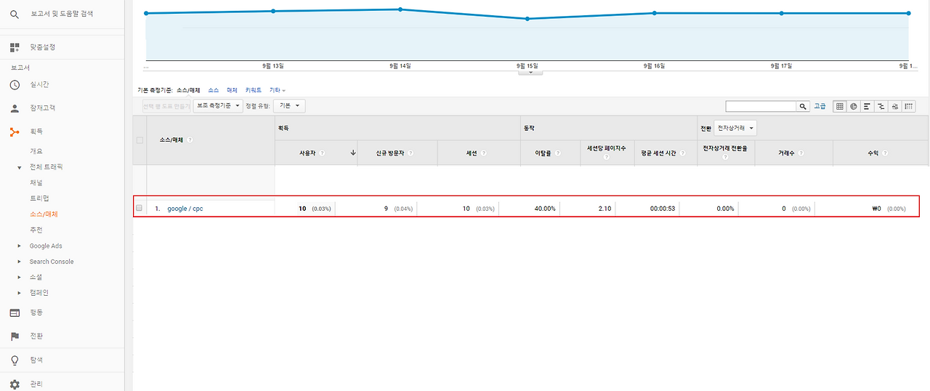Open the google / cpc source link

click(x=185, y=209)
